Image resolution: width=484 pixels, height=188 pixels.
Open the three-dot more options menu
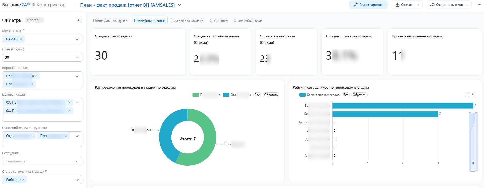480,5
